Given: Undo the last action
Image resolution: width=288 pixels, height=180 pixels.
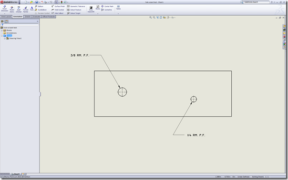Looking at the screenshot, I should tap(51, 2).
